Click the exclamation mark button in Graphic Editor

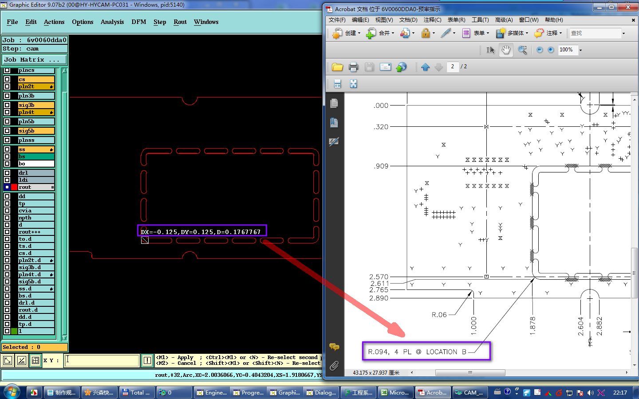pyautogui.click(x=147, y=360)
